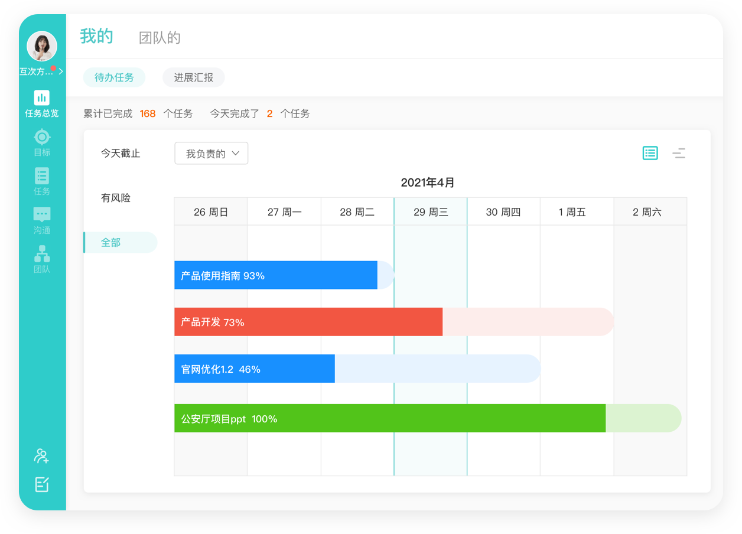Click the 168 completed tasks count
Viewport: 742px width, 534px height.
[x=148, y=113]
